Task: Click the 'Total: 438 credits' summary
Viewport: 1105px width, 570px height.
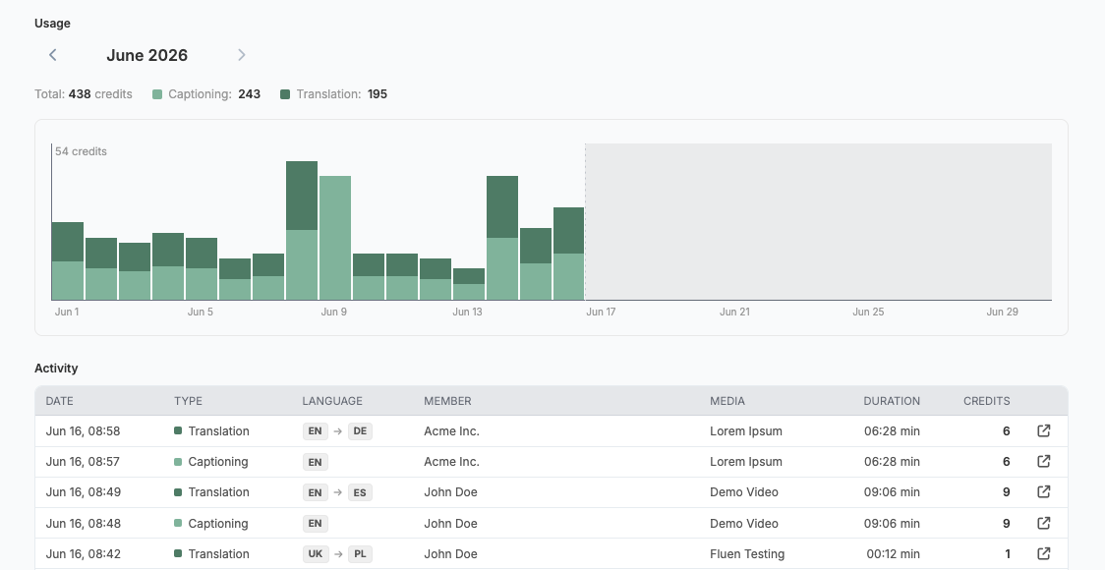Action: pos(84,94)
